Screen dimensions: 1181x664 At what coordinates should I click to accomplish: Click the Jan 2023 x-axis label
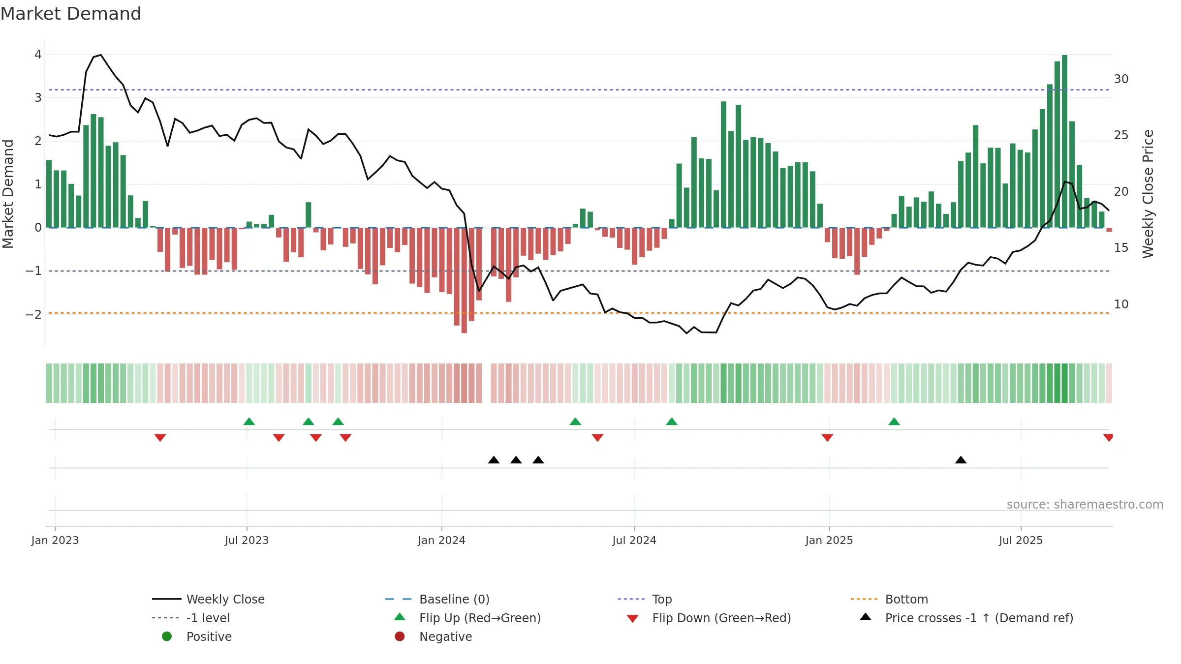coord(55,540)
